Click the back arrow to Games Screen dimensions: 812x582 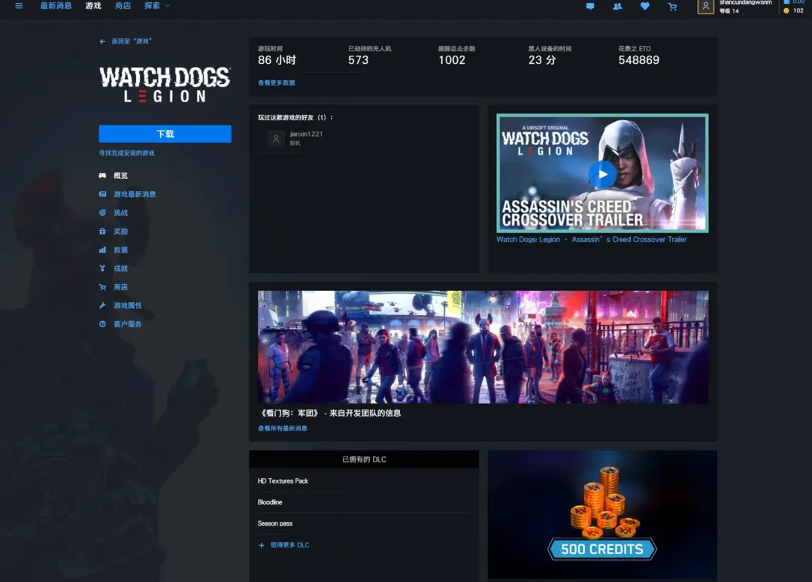click(x=102, y=41)
